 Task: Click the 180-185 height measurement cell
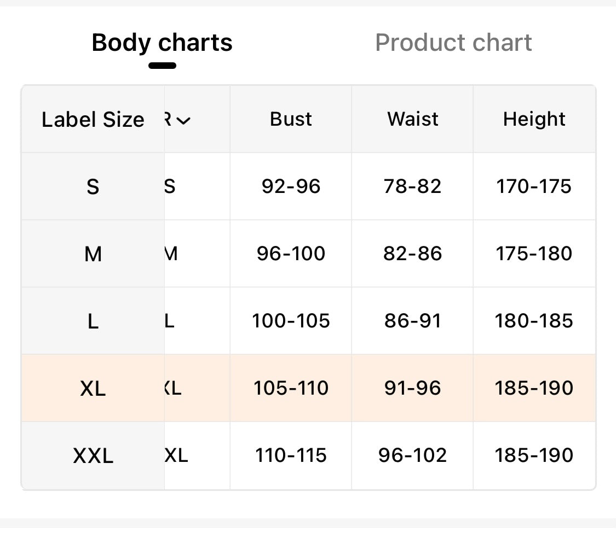tap(534, 321)
